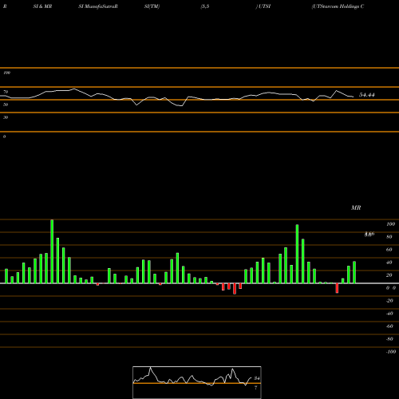Click the RSI value 54.44 label
The image size is (399, 399).
coord(367,95)
